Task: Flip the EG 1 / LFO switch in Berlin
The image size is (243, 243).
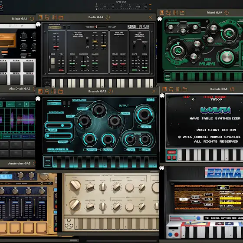Action: 88,42
